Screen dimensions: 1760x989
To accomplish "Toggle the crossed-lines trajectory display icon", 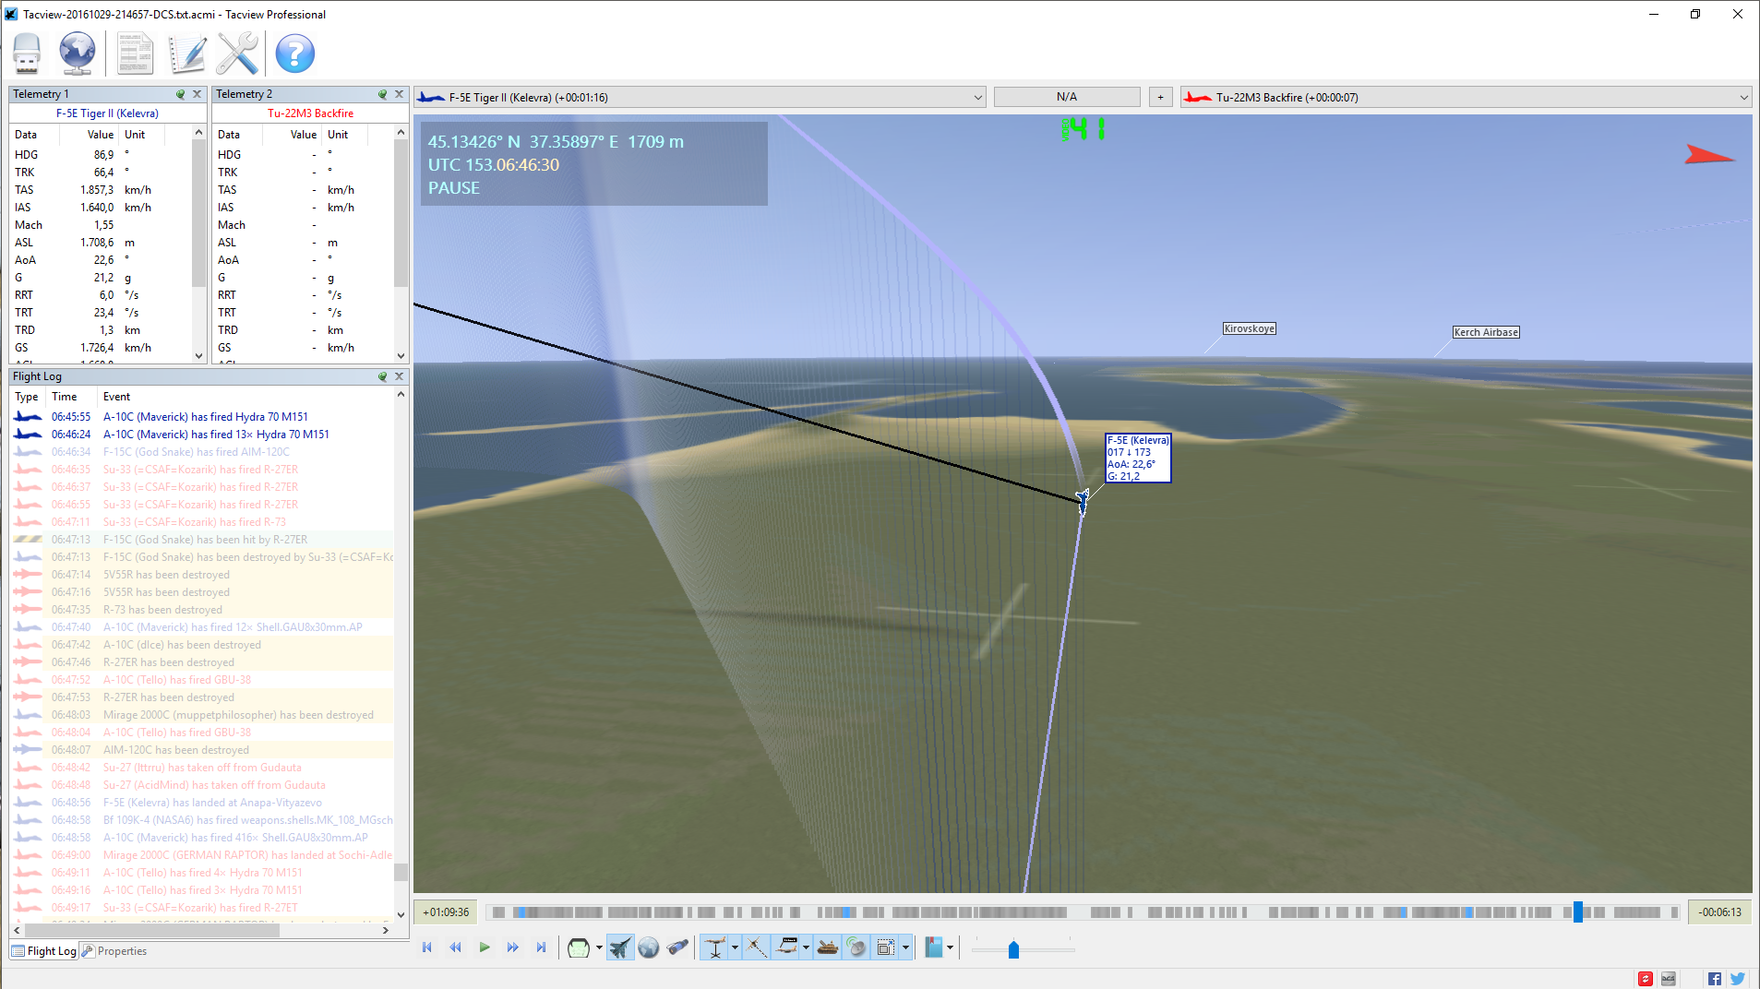I will 756,947.
